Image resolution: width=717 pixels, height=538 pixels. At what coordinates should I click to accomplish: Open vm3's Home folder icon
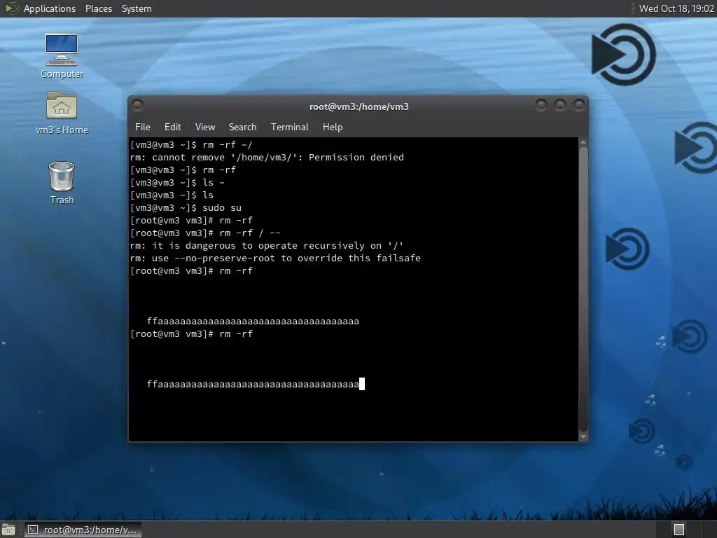pos(62,113)
